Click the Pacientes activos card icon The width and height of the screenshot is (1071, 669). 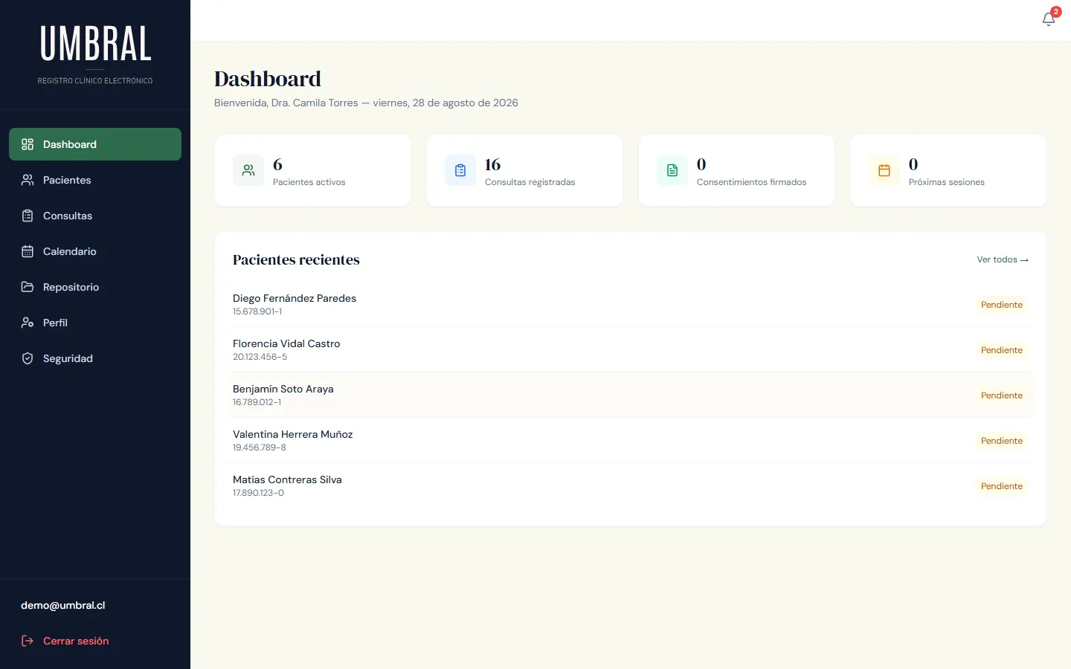click(x=248, y=170)
